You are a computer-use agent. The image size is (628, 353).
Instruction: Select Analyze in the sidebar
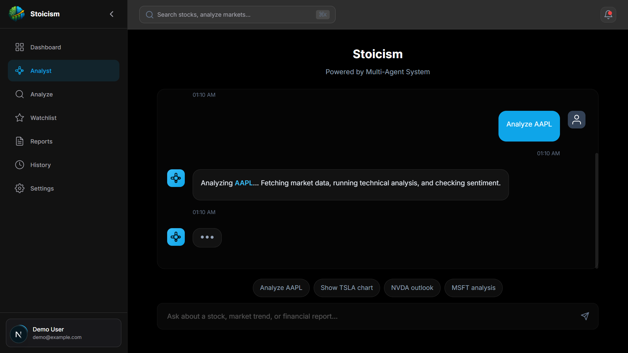coord(42,94)
